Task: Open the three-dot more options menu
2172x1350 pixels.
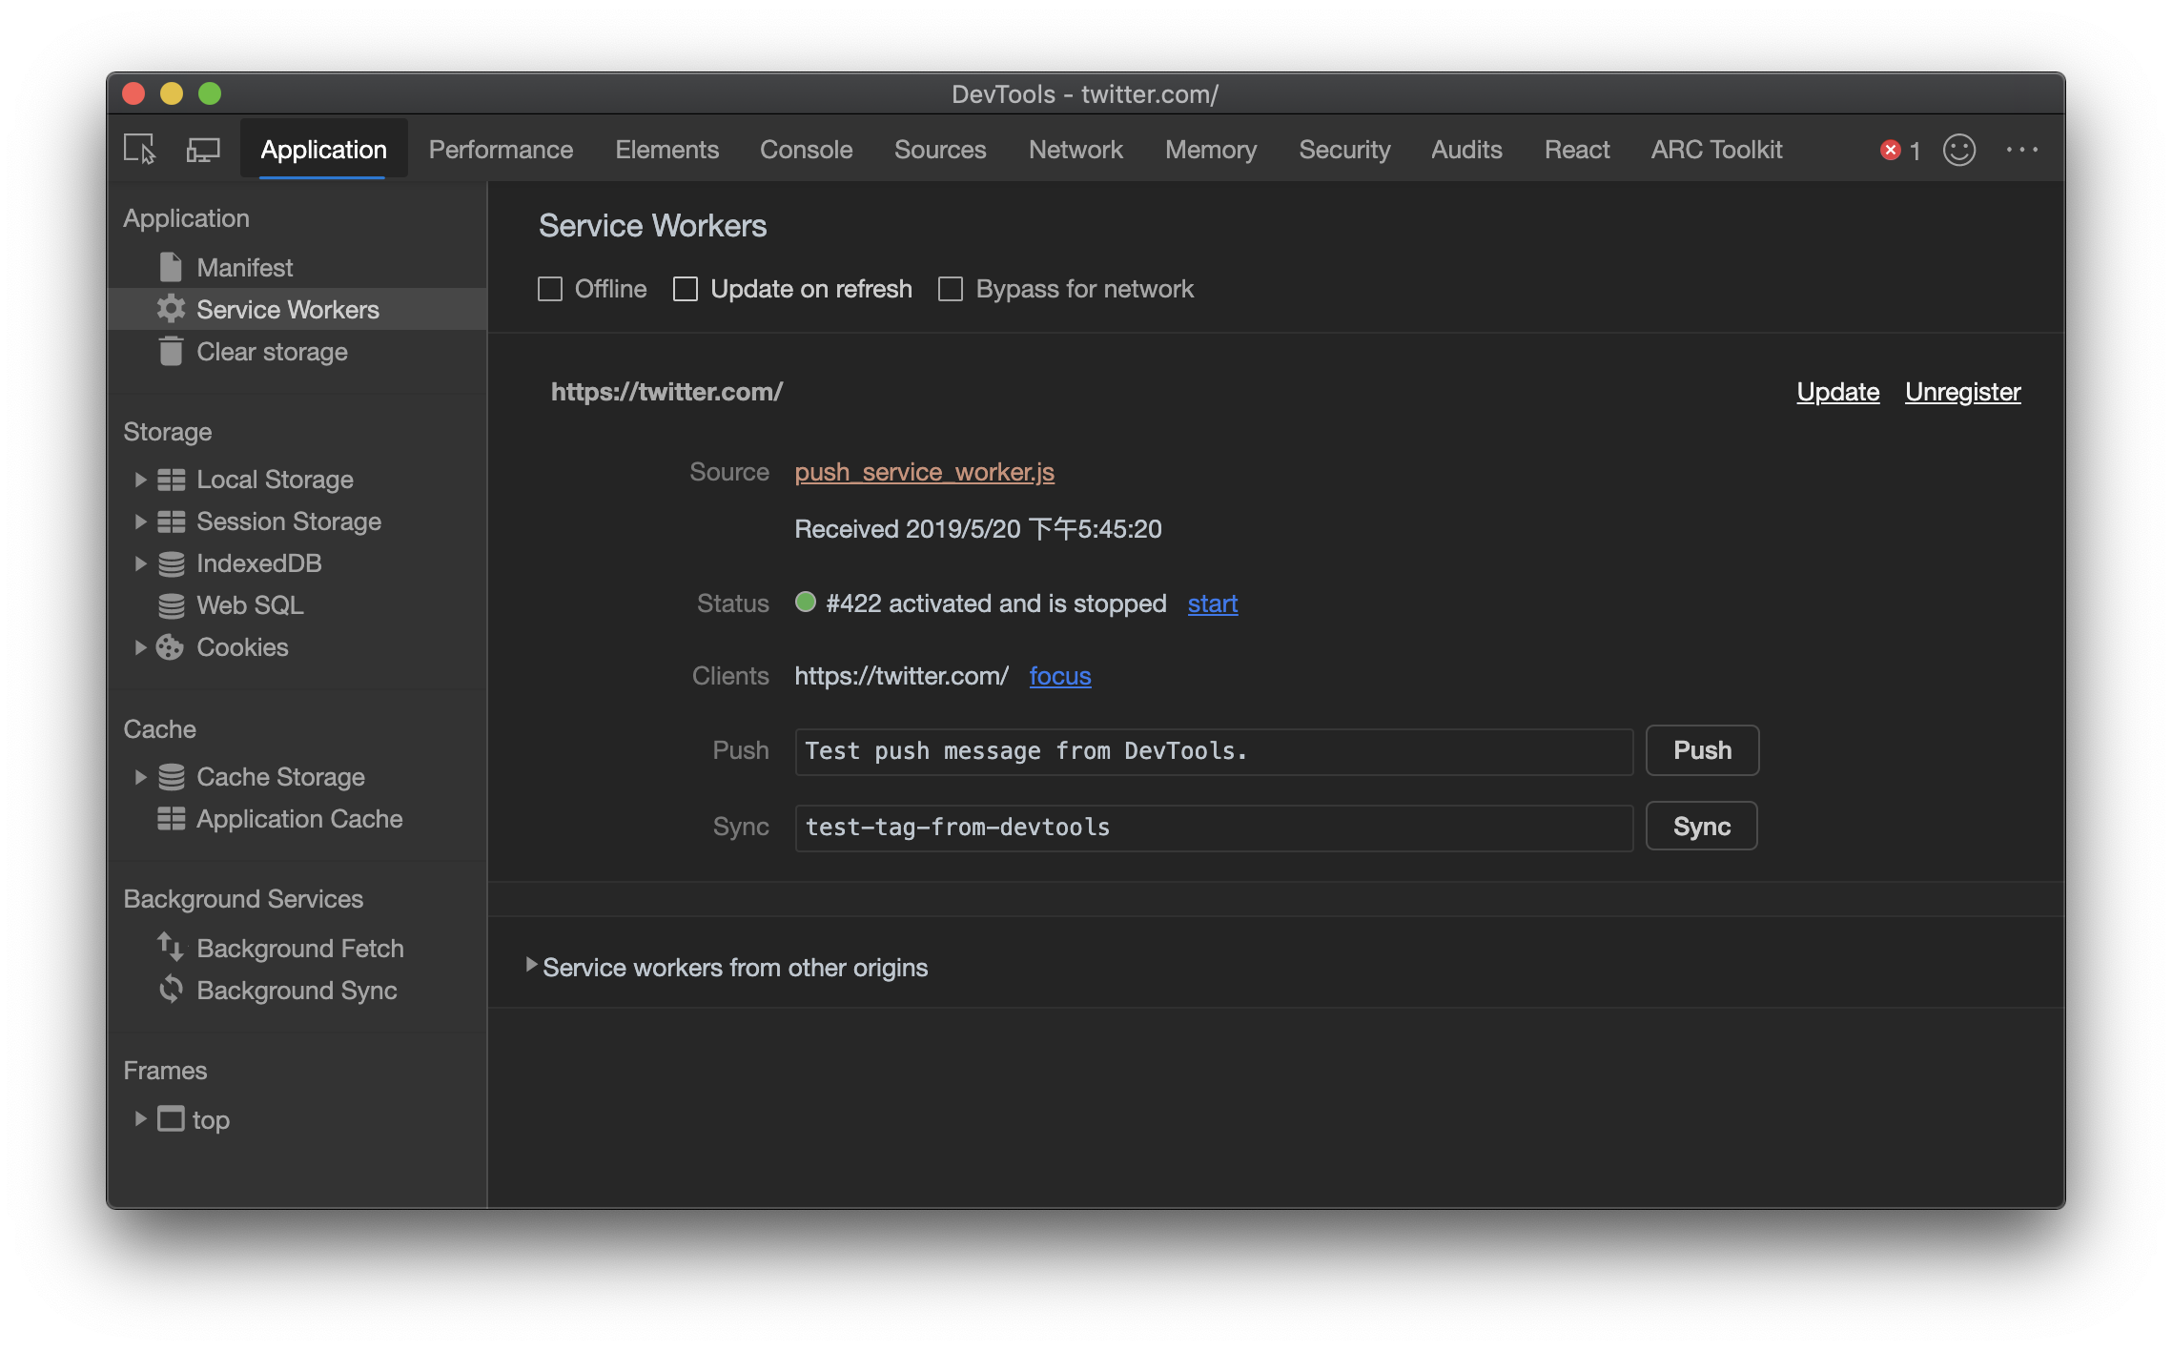Action: [2021, 150]
